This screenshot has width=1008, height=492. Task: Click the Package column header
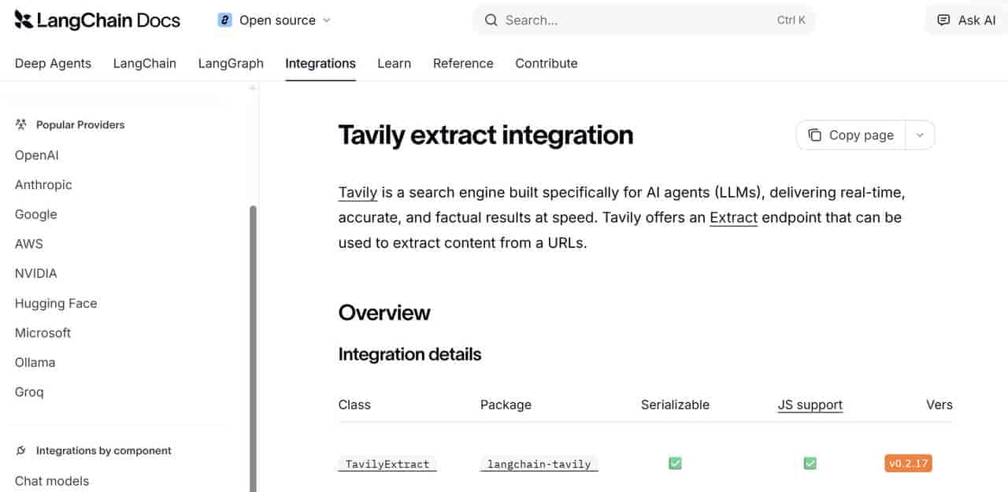[506, 405]
